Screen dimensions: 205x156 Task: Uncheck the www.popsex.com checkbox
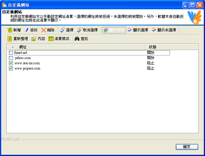pyautogui.click(x=11, y=68)
